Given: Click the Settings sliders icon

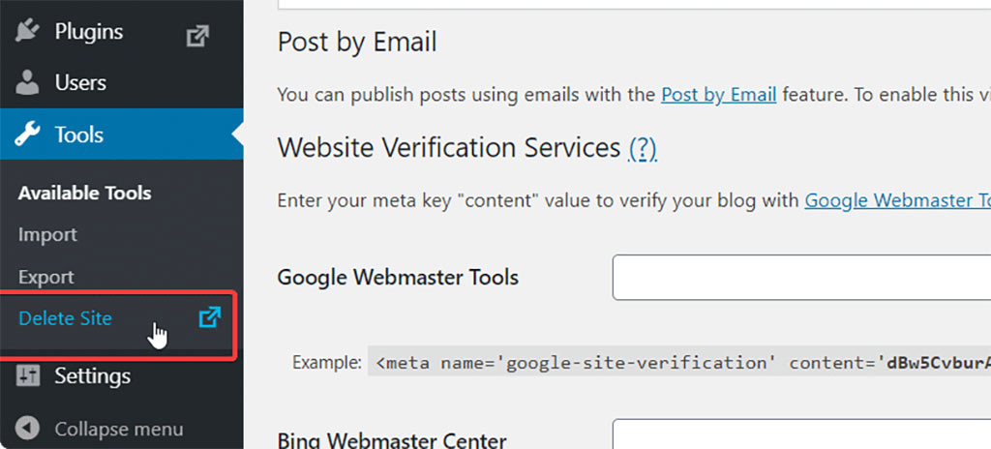Looking at the screenshot, I should point(27,375).
